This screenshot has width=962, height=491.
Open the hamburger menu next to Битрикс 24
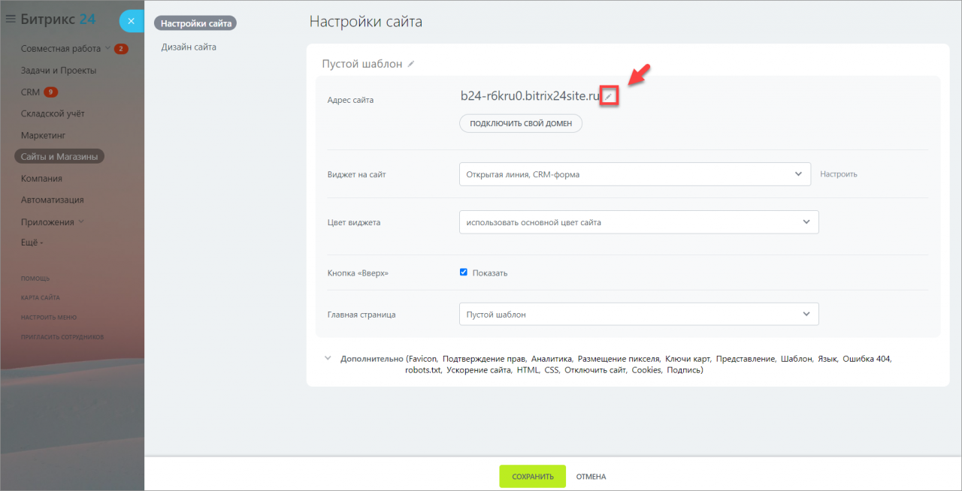[11, 20]
